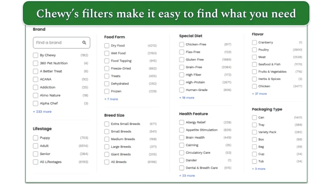
Task: Click the search magnifier icon in brand field
Action: [x=84, y=43]
